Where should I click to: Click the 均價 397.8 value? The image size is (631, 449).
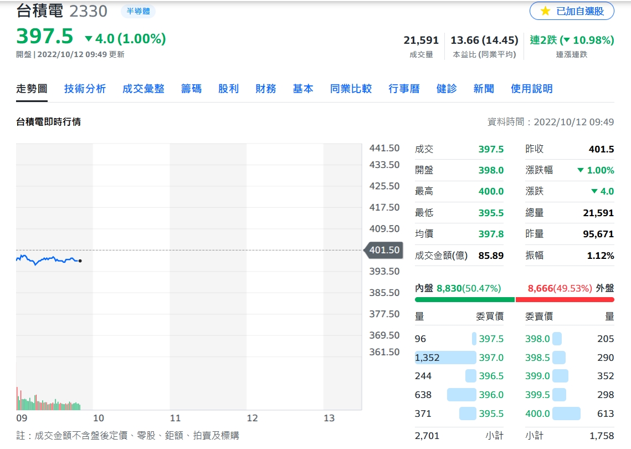point(491,234)
